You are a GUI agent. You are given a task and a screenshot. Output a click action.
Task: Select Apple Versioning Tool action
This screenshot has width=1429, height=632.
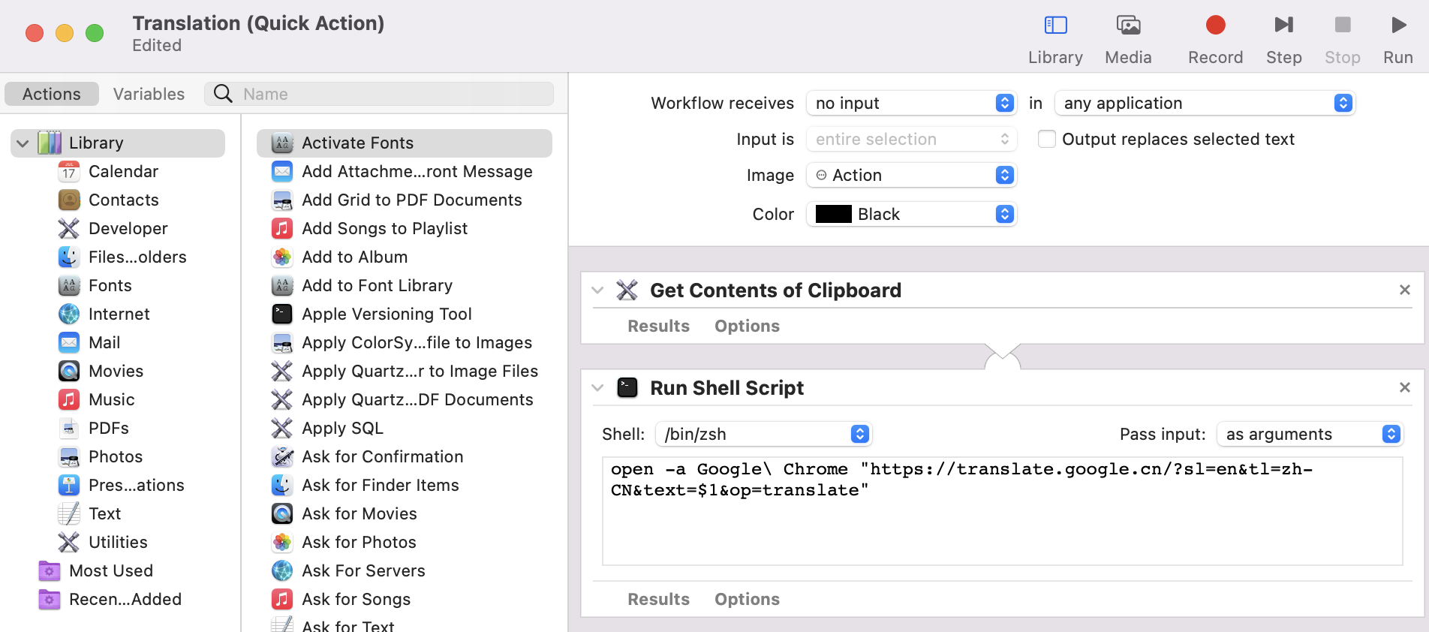(387, 314)
